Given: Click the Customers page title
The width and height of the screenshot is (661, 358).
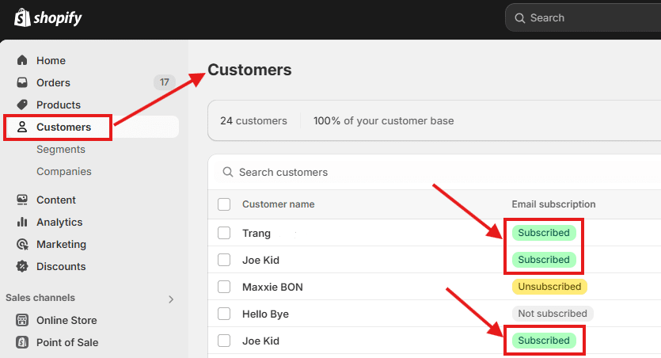Looking at the screenshot, I should point(249,70).
